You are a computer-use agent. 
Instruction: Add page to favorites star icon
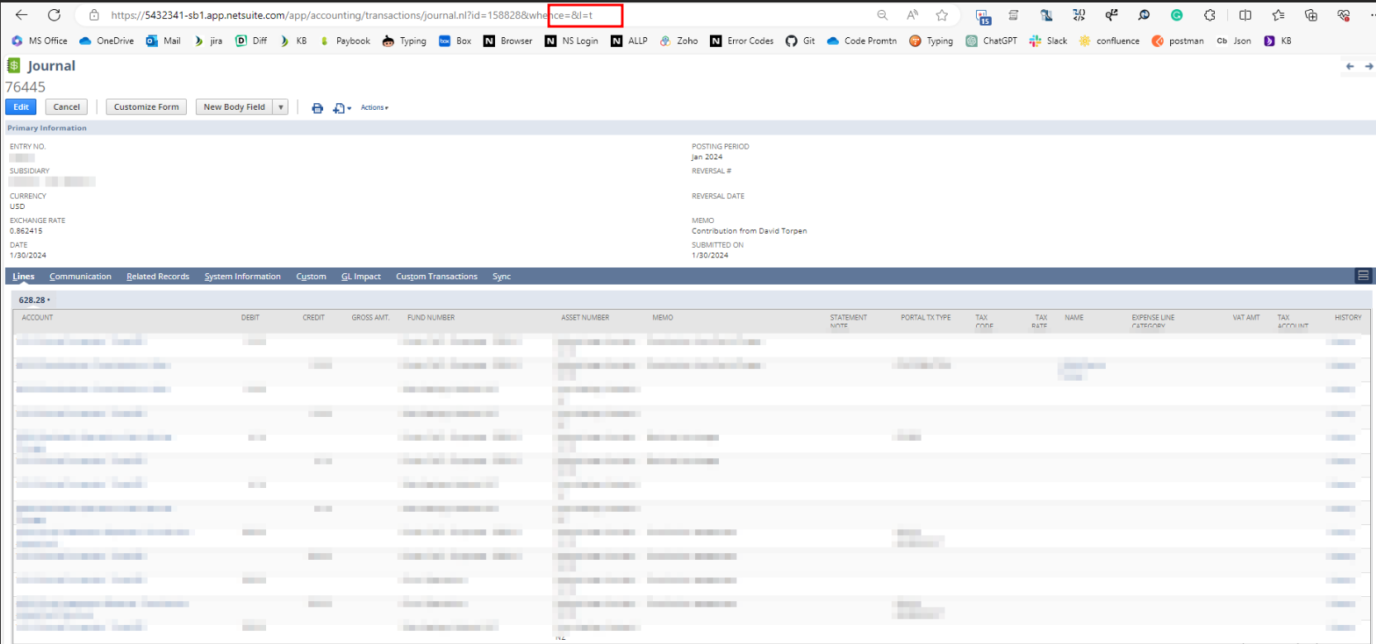point(941,15)
